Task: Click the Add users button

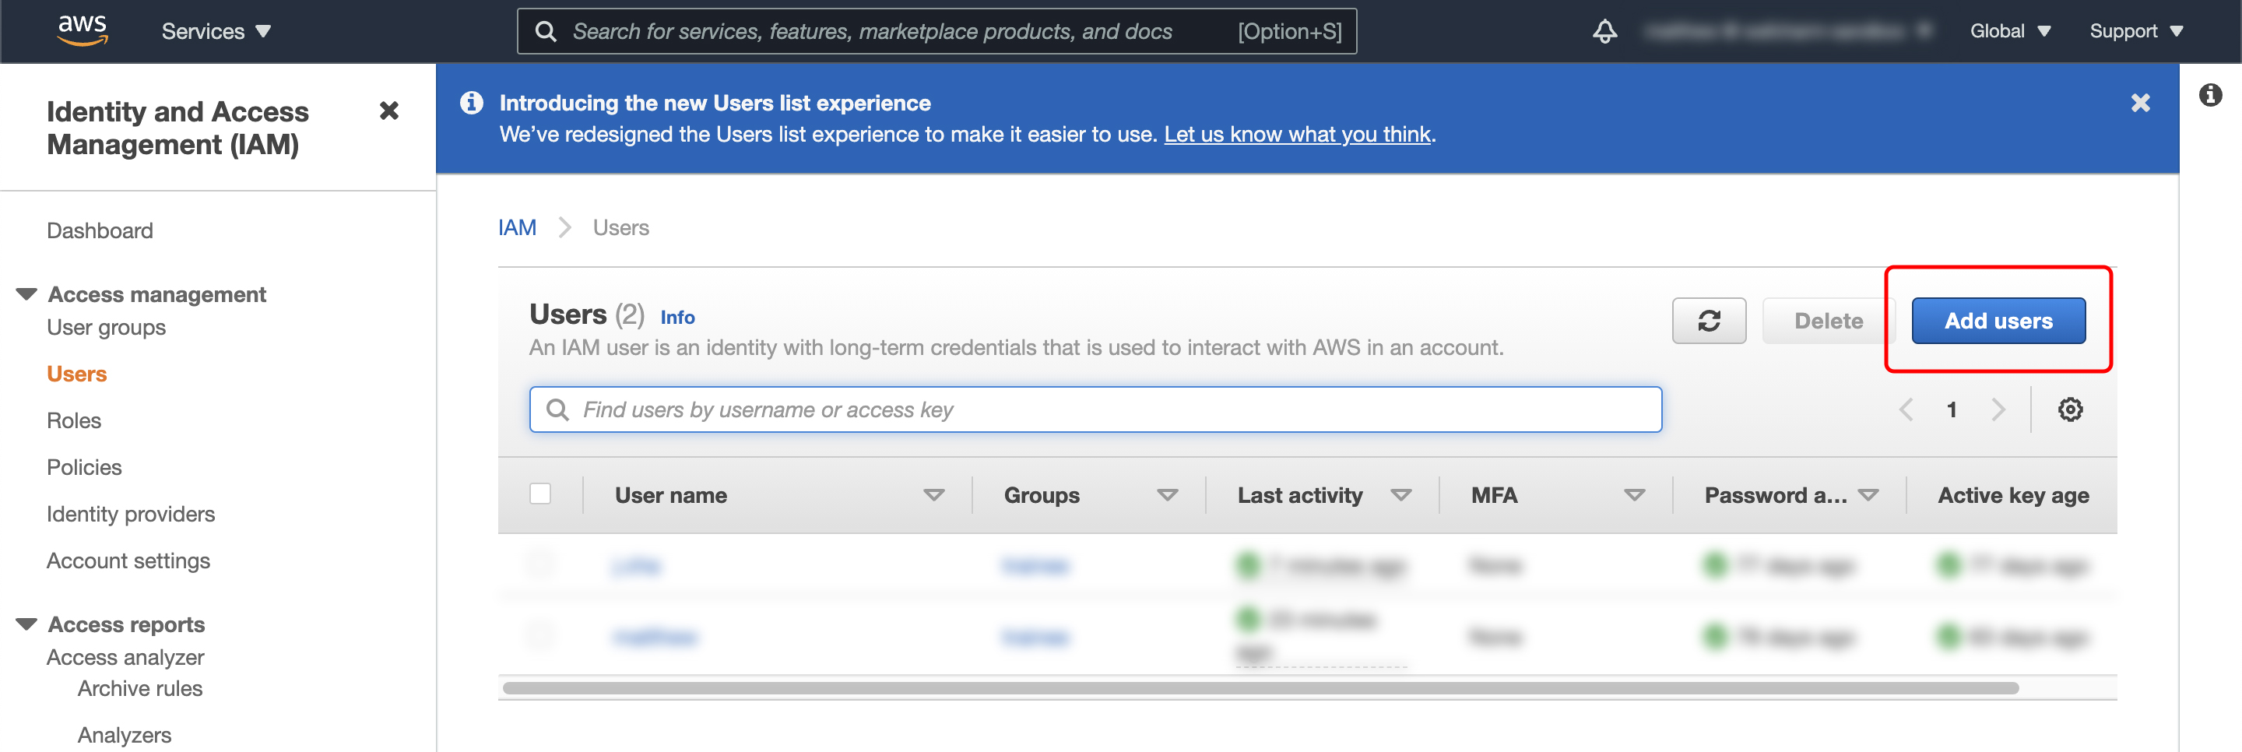Action: [x=1998, y=320]
